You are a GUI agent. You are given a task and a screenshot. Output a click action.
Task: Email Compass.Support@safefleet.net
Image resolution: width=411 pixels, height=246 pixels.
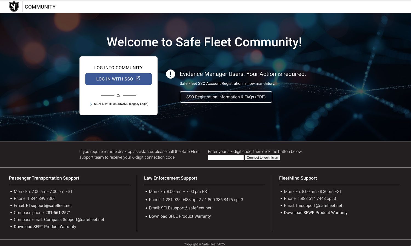74,219
